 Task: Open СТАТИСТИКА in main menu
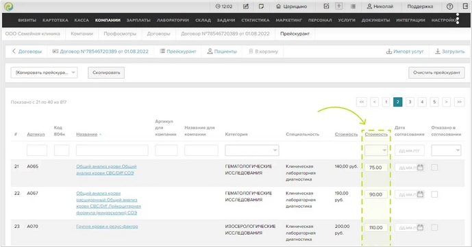[x=256, y=20]
